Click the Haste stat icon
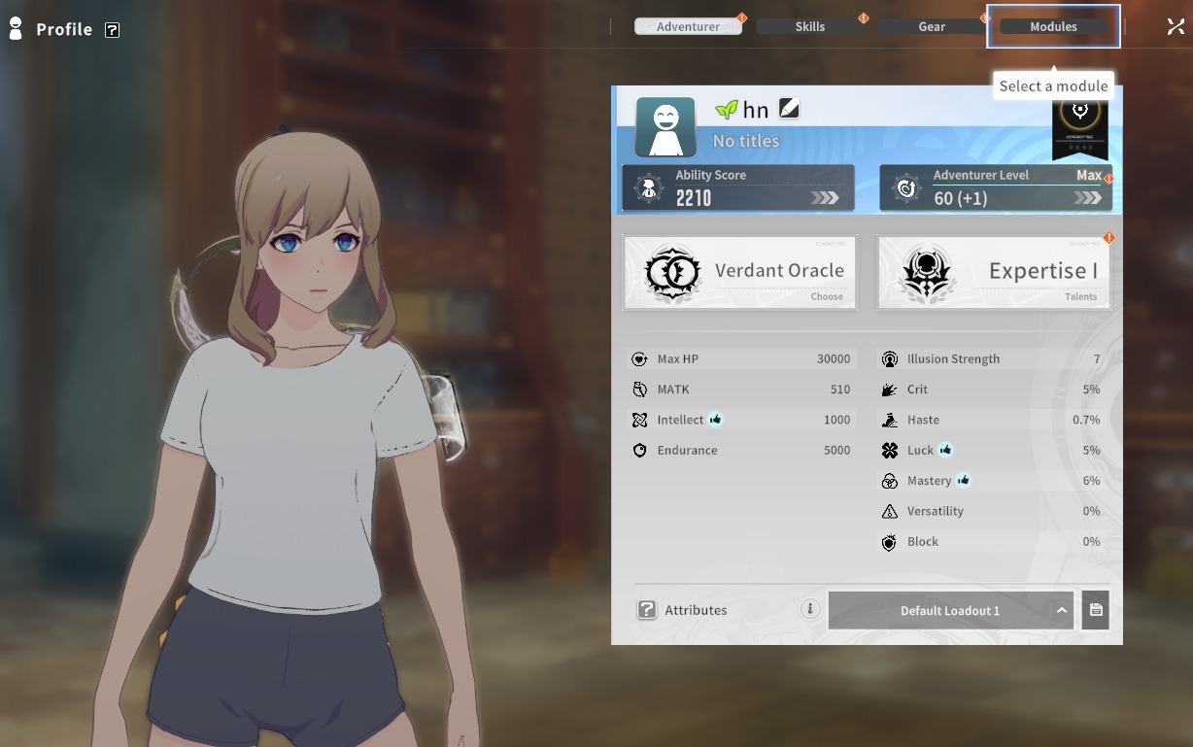This screenshot has width=1193, height=747. 889,421
